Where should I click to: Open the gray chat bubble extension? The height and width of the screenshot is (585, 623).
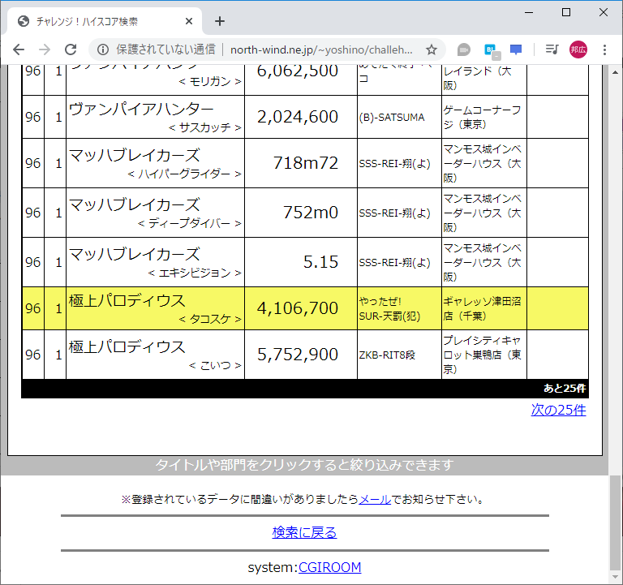[464, 49]
